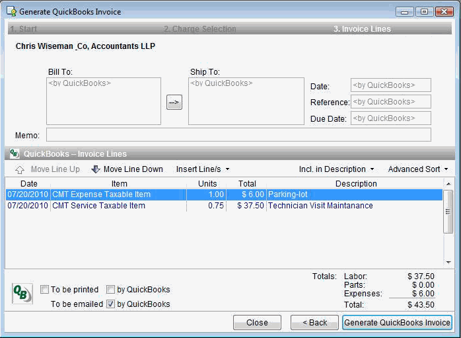This screenshot has height=338, width=461.
Task: Check by QuickBooks next to To be printed
Action: click(110, 290)
